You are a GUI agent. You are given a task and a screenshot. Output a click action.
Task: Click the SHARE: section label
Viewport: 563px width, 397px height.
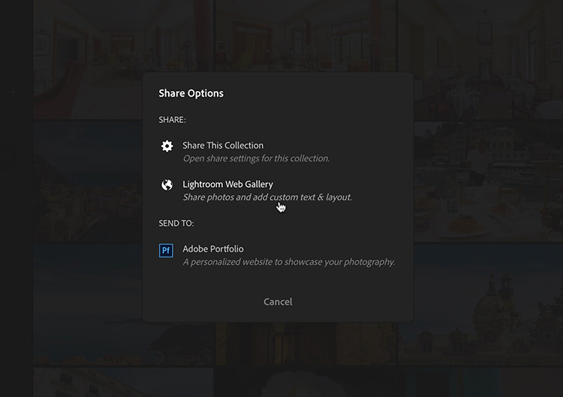click(x=173, y=120)
